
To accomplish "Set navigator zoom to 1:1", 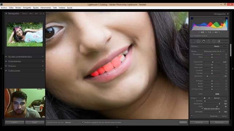I will (36, 13).
